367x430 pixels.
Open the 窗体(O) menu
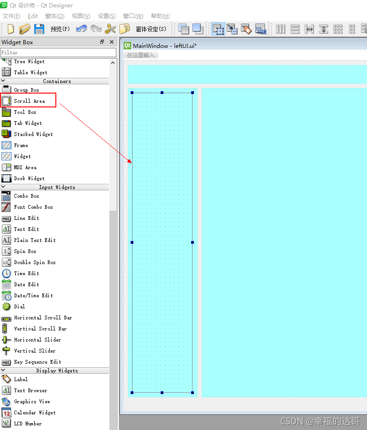click(54, 16)
